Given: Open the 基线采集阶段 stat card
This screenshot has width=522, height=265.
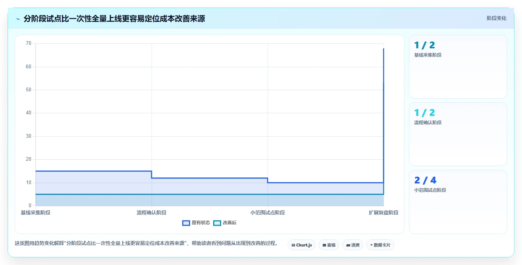Looking at the screenshot, I should pyautogui.click(x=458, y=67).
